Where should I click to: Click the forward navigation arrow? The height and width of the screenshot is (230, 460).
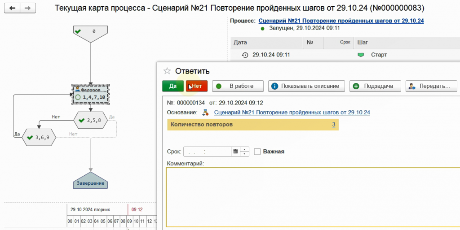tap(27, 9)
